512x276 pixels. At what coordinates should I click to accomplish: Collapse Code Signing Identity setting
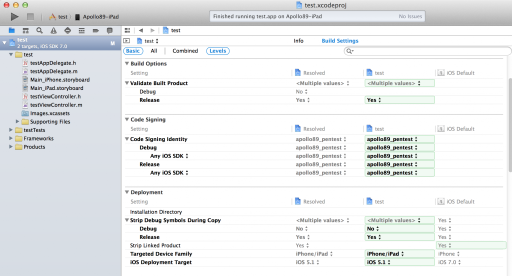tap(127, 139)
